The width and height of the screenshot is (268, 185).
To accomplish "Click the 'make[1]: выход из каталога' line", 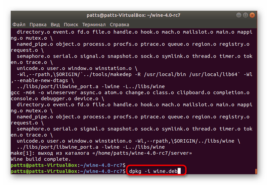I will [101, 153].
